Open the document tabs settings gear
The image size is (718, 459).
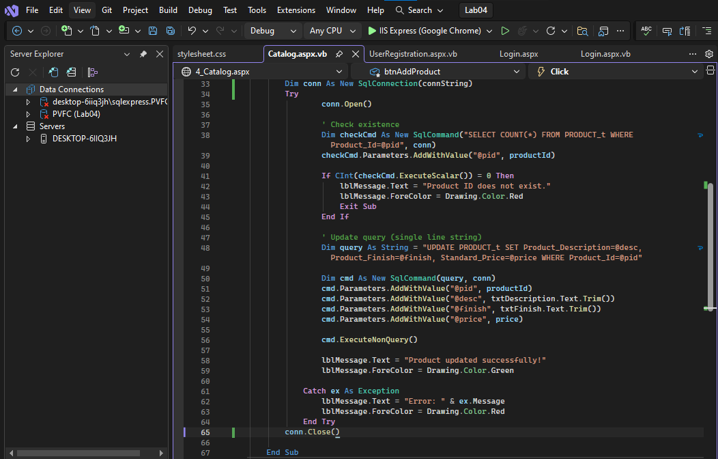(709, 54)
